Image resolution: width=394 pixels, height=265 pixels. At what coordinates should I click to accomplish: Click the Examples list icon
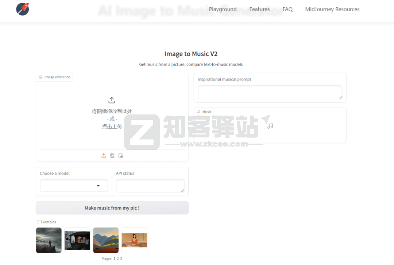pos(38,222)
